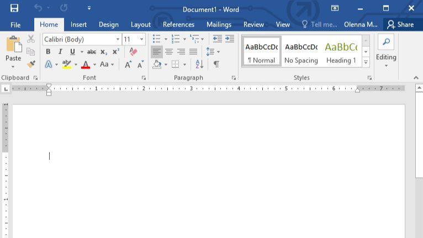Show paragraph marks with pilcrow icon
This screenshot has height=238, width=423.
(216, 65)
